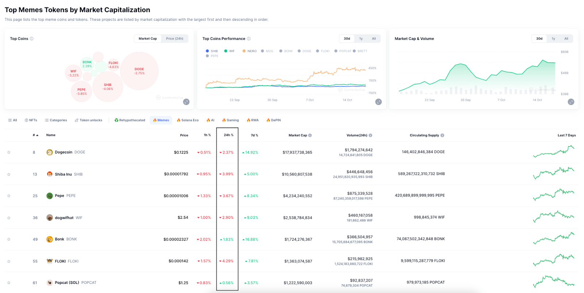
Task: Toggle SHIB series in performance legend
Action: click(x=212, y=51)
